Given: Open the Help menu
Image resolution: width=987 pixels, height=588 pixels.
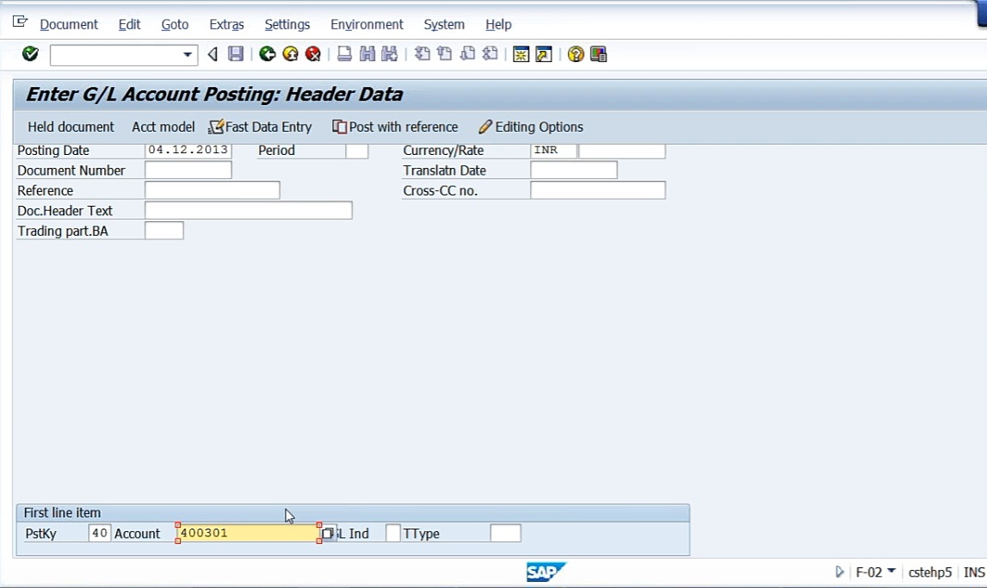Looking at the screenshot, I should [x=498, y=25].
